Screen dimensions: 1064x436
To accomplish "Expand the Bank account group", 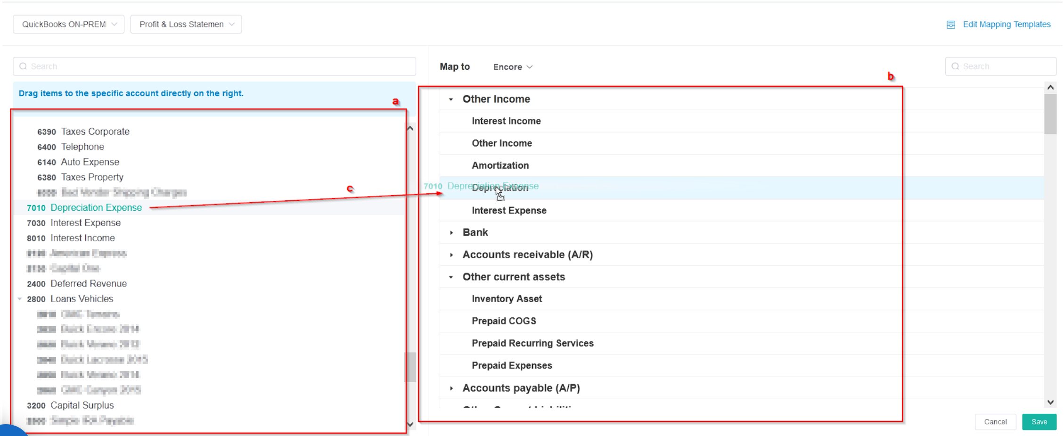I will pyautogui.click(x=451, y=233).
